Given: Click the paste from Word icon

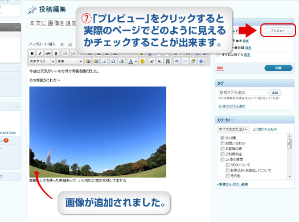Looking at the screenshot, I should (96, 61).
